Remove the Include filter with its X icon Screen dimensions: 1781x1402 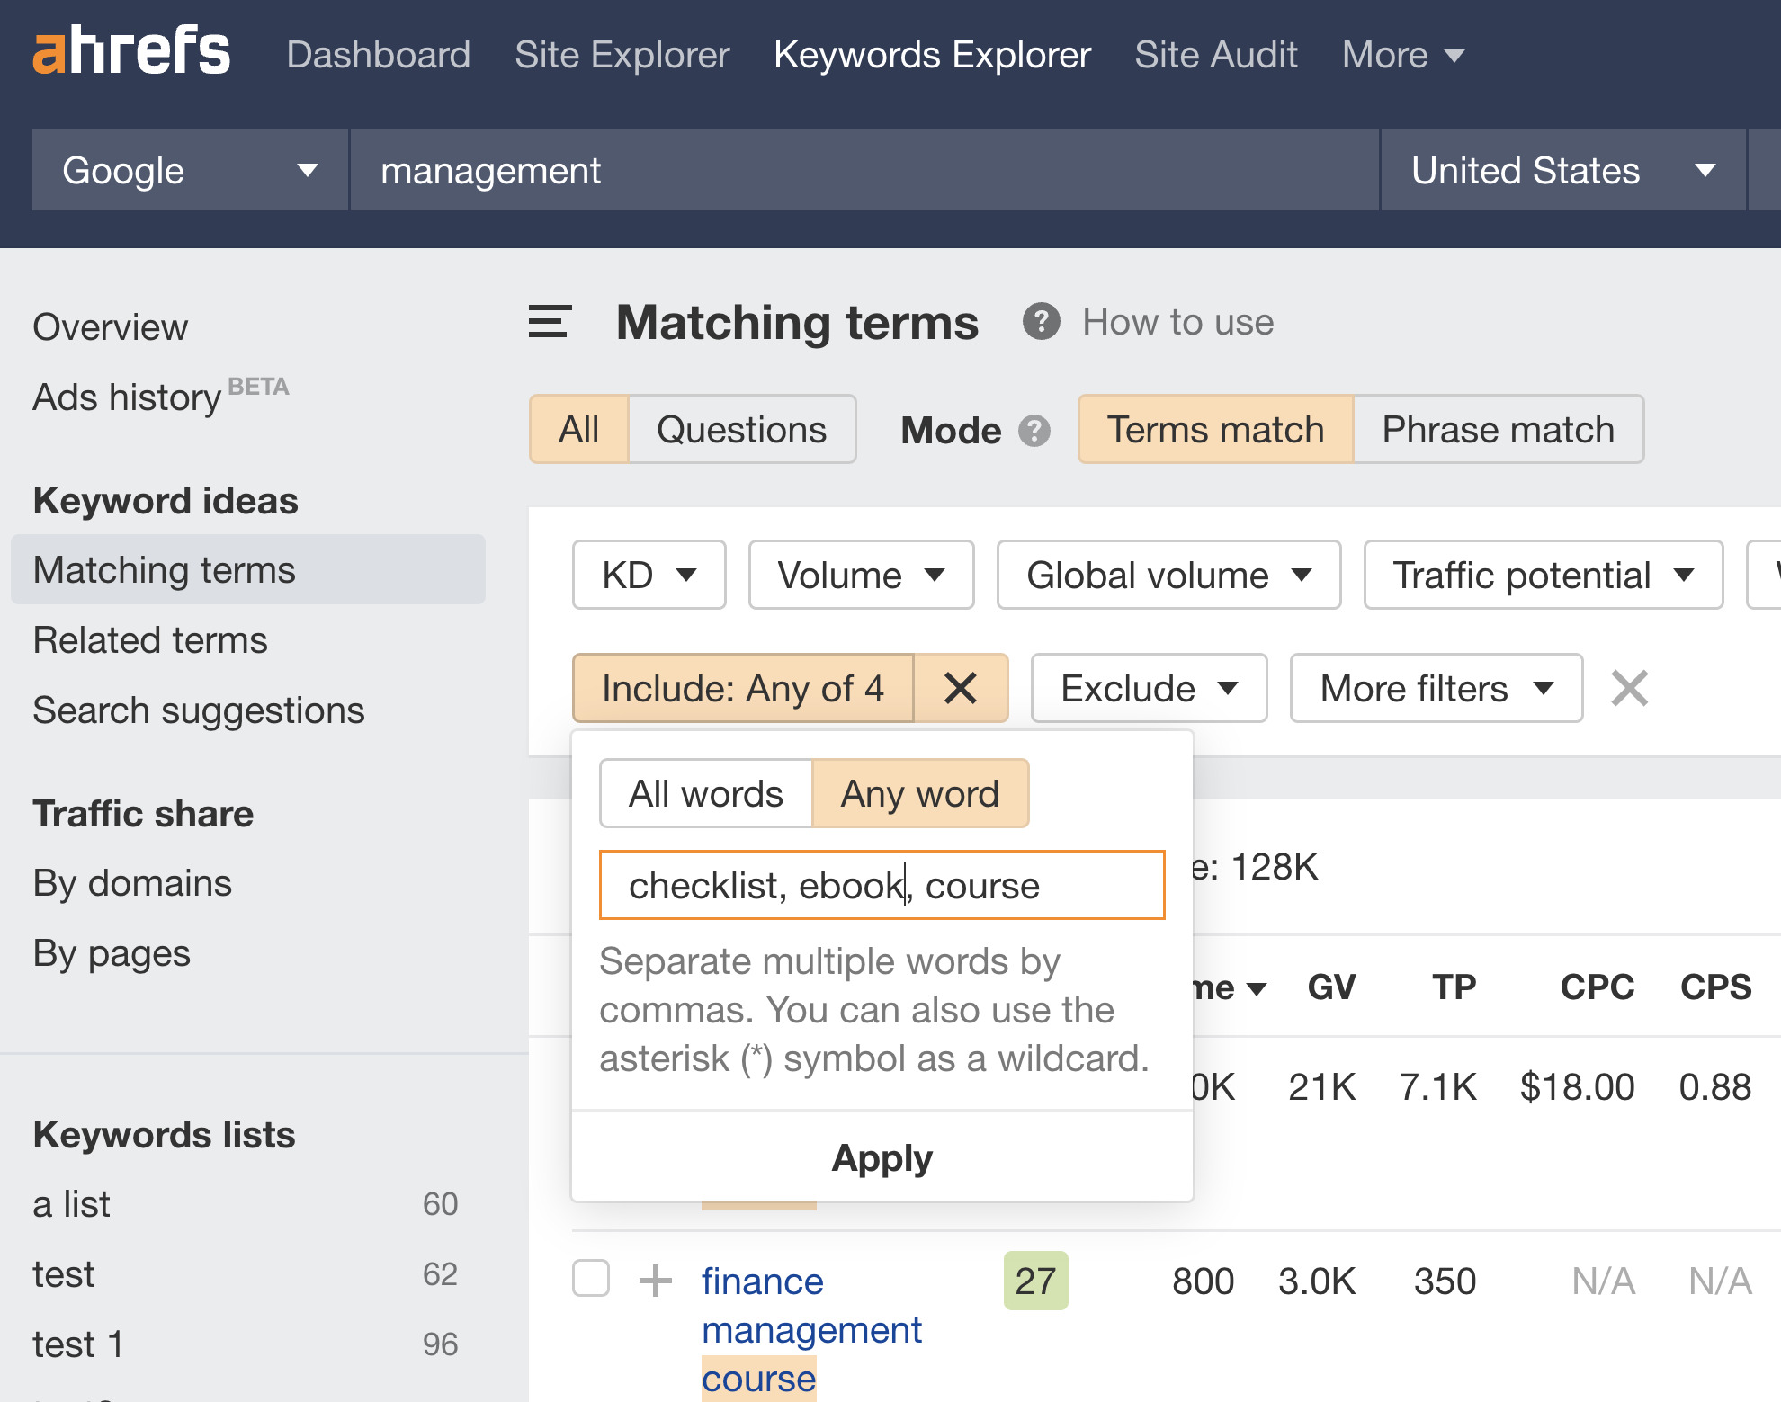961,688
